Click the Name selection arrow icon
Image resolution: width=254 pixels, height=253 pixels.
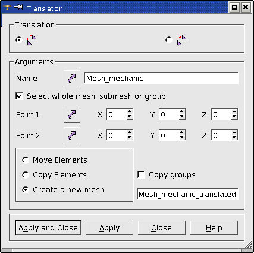72,78
